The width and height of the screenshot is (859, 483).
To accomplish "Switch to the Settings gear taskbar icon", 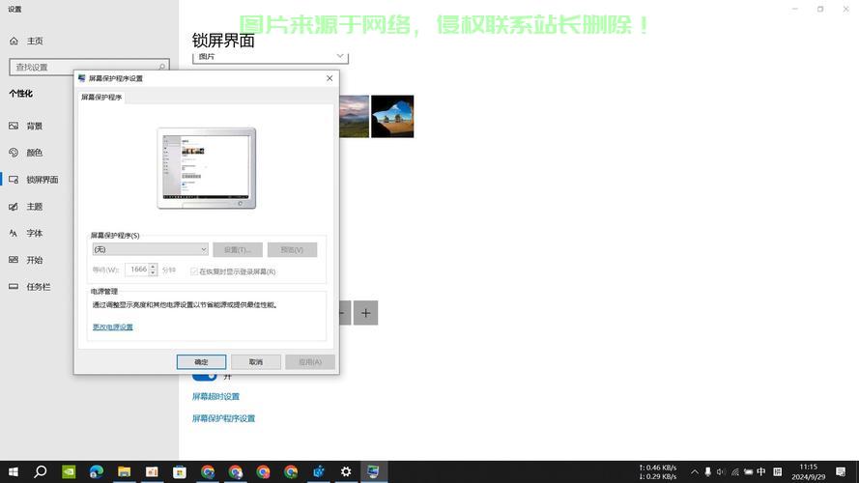I will [x=346, y=471].
